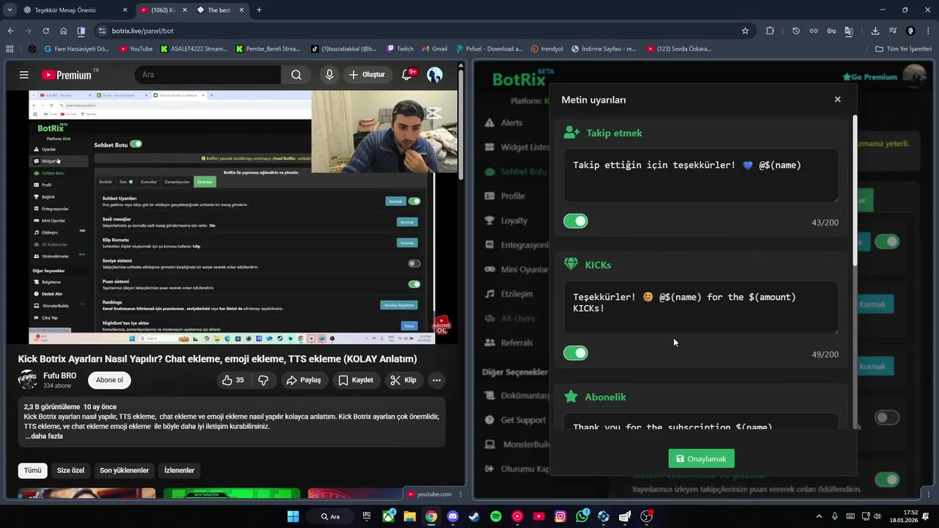Select the Size özel filter chip
Screen dimensions: 939x528
click(70, 470)
